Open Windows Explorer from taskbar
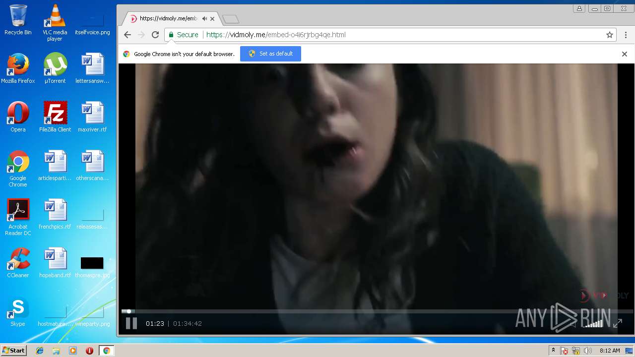This screenshot has width=635, height=357. [x=56, y=351]
